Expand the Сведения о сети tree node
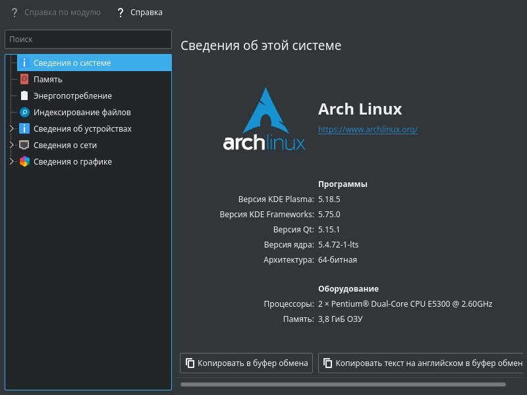Viewport: 527px width, 395px height. [11, 145]
